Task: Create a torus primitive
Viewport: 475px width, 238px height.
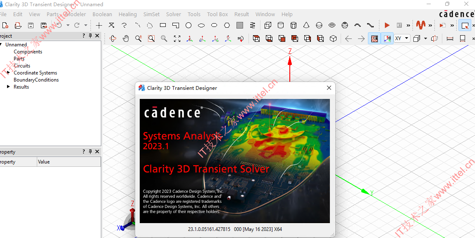Action: [332, 26]
